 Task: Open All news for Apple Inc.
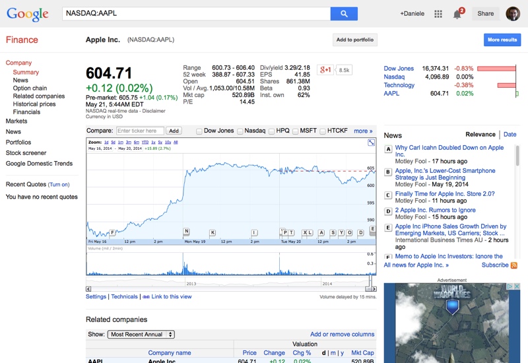point(416,265)
